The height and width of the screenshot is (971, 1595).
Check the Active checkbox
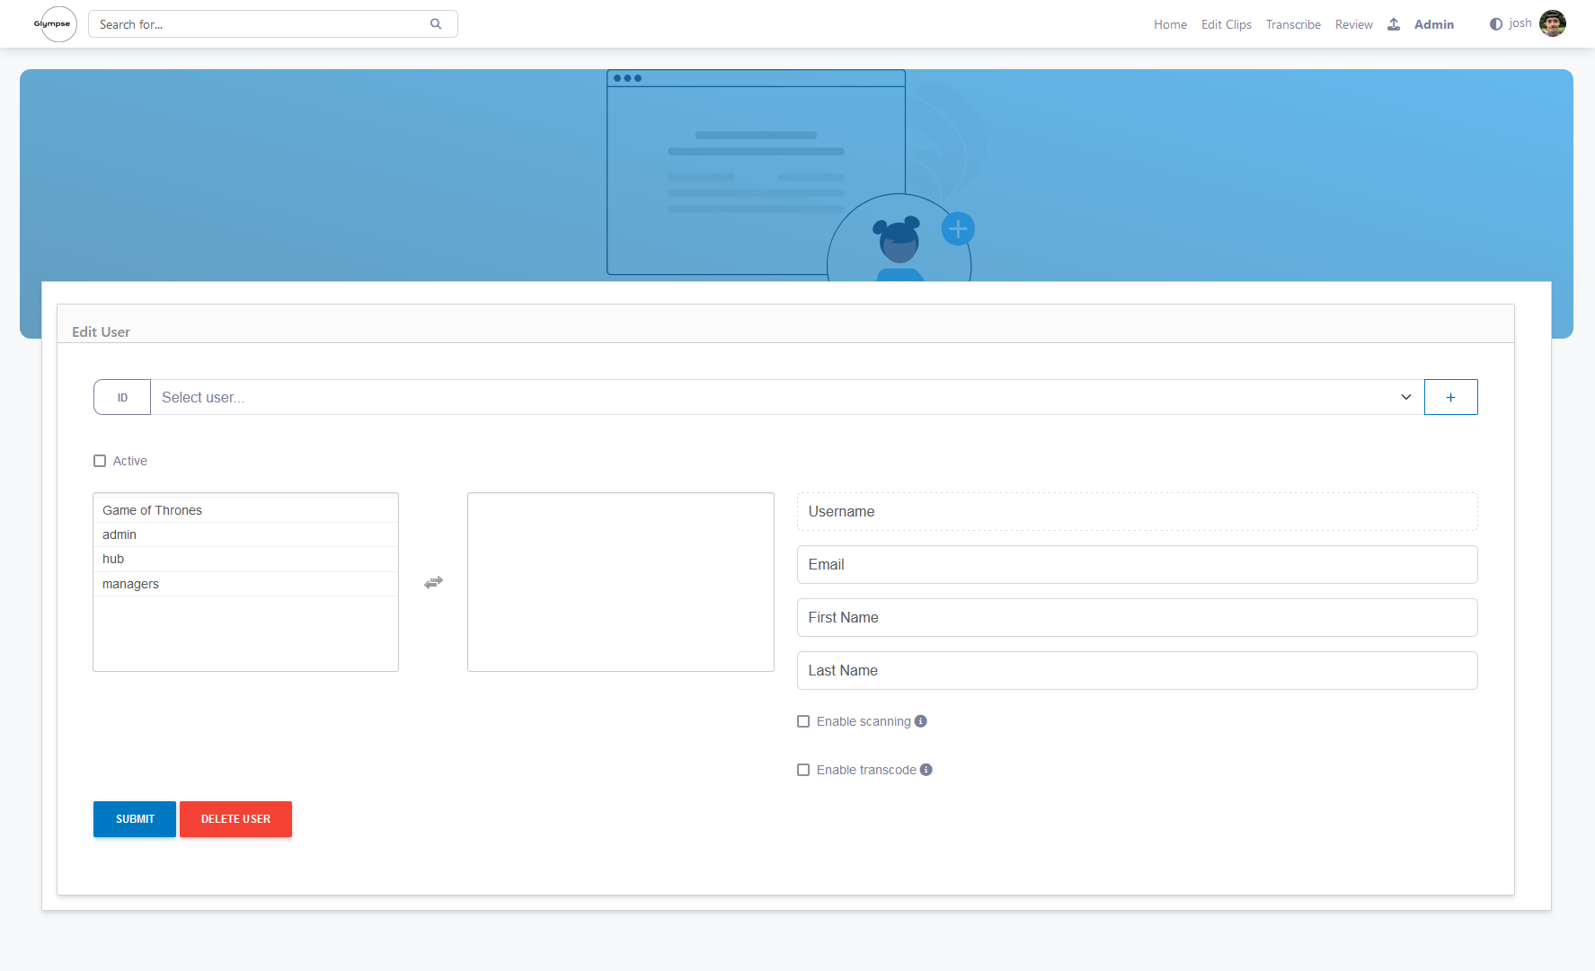click(100, 460)
